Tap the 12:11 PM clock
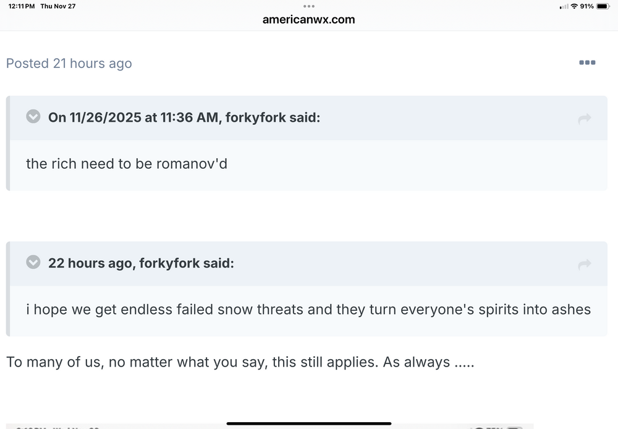Image resolution: width=618 pixels, height=429 pixels. 22,6
